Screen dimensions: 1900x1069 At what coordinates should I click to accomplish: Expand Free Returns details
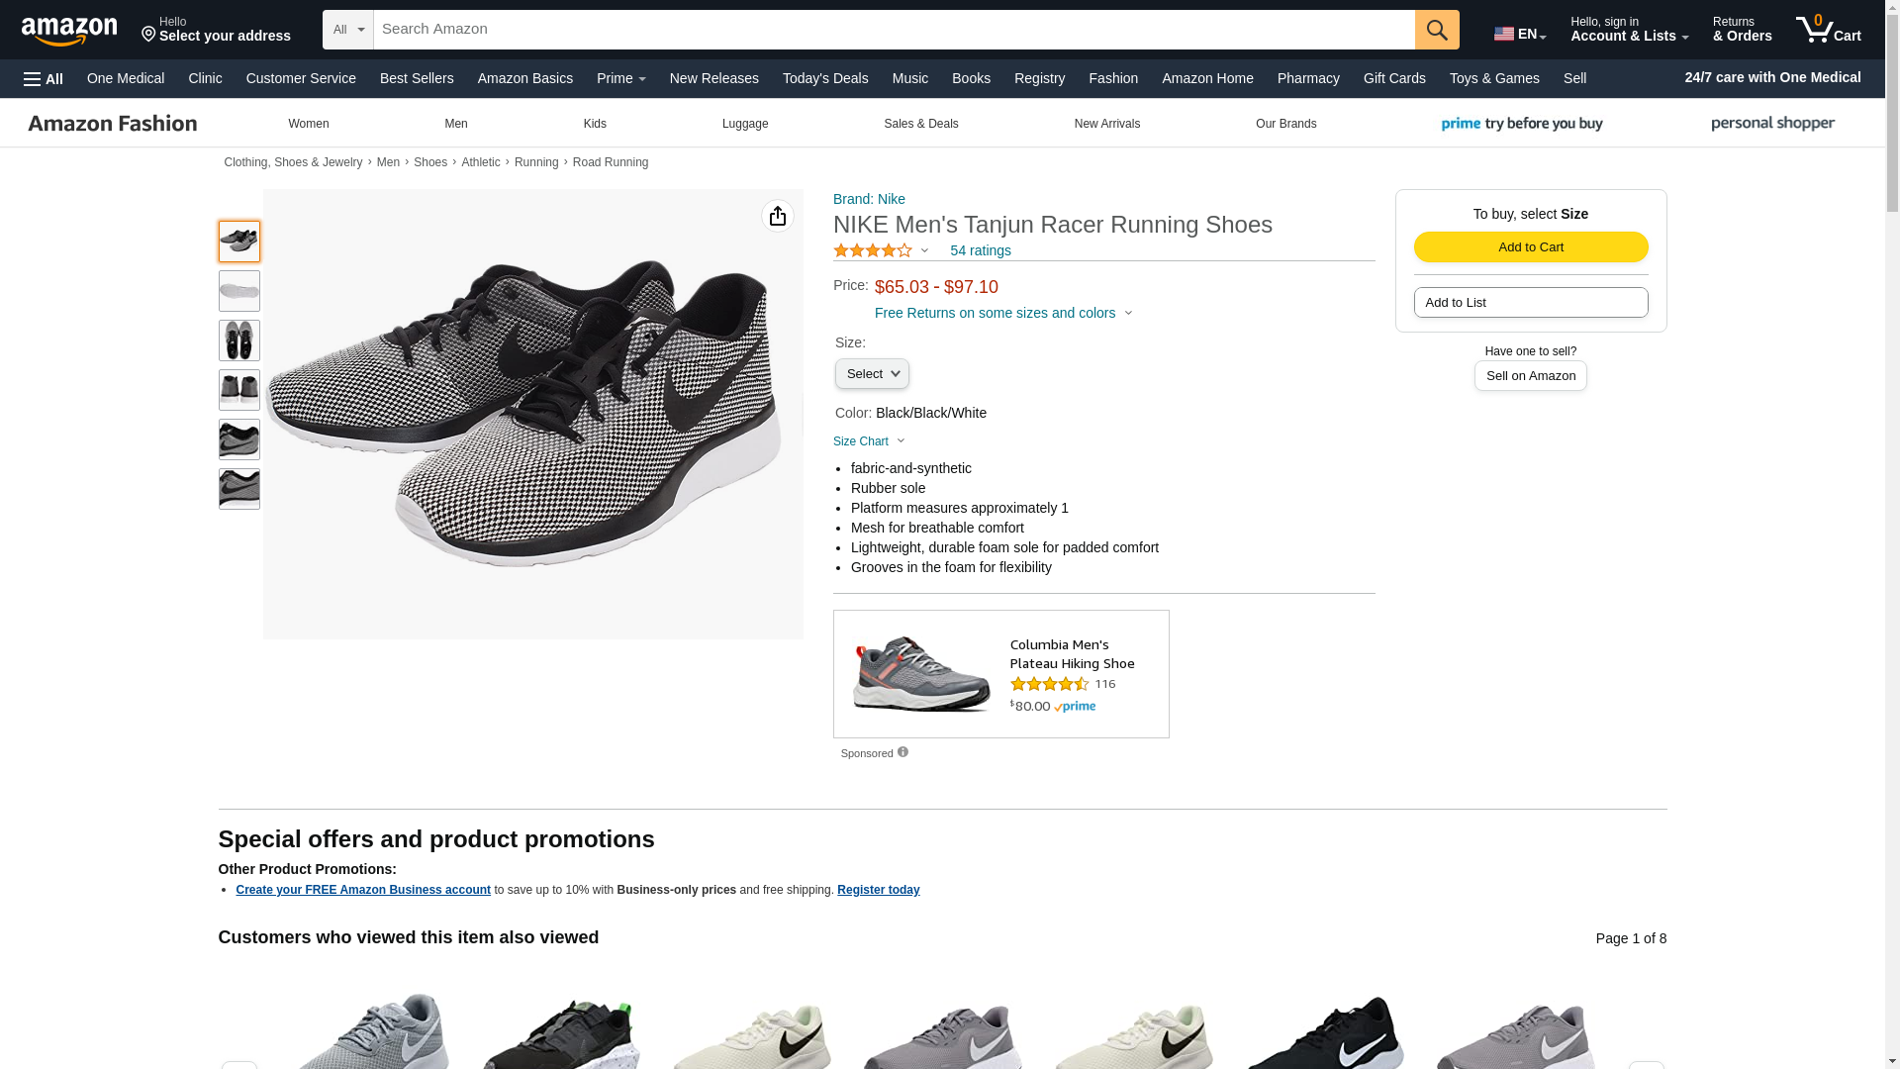click(x=1002, y=314)
